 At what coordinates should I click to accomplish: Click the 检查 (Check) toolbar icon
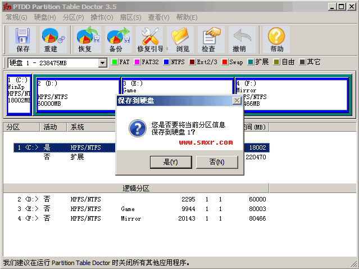tap(208, 39)
